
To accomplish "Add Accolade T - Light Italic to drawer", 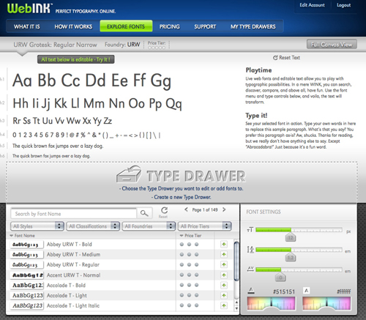I will tap(224, 305).
